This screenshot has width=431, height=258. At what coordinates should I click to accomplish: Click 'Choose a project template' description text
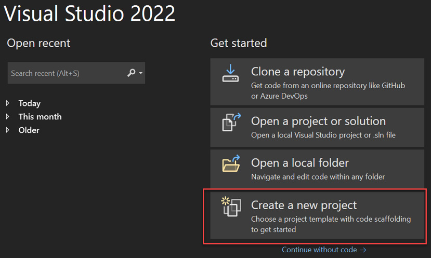point(331,224)
